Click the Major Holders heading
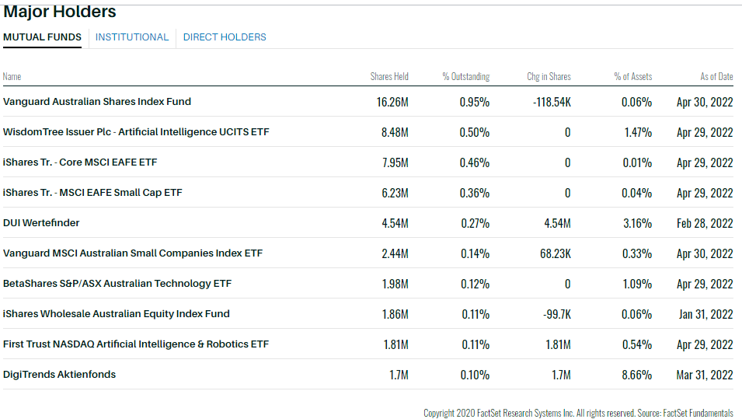 pos(60,12)
